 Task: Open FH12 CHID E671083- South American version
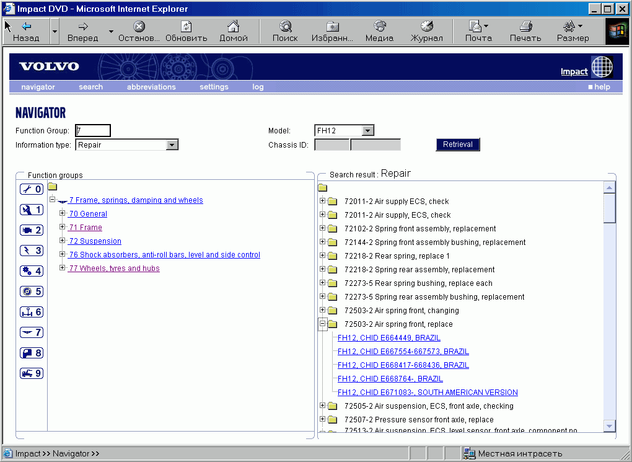coord(428,393)
